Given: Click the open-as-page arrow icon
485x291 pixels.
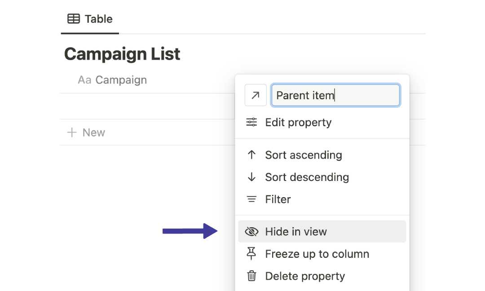Looking at the screenshot, I should coord(255,95).
